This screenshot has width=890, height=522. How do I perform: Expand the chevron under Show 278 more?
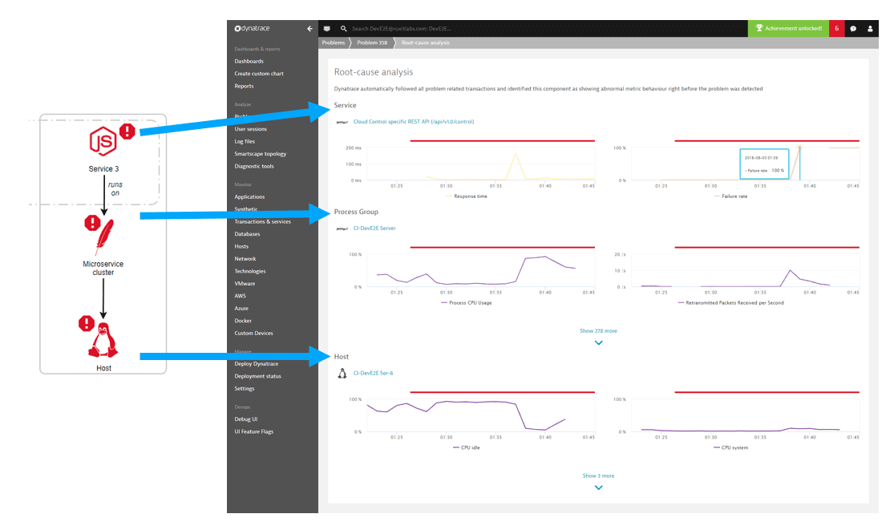pos(598,342)
